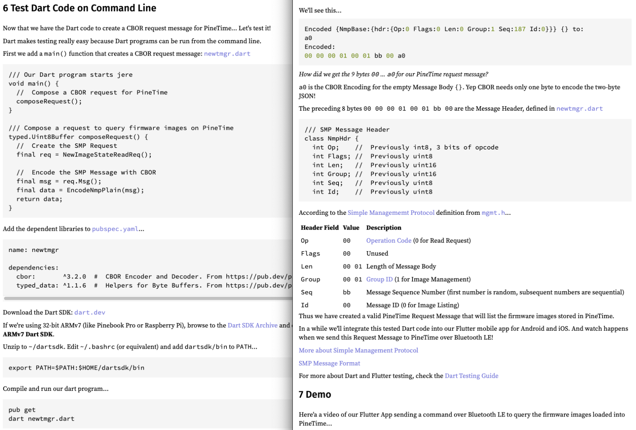The width and height of the screenshot is (636, 430).
Task: Open the Dart SDK Archive link
Action: pyautogui.click(x=252, y=325)
